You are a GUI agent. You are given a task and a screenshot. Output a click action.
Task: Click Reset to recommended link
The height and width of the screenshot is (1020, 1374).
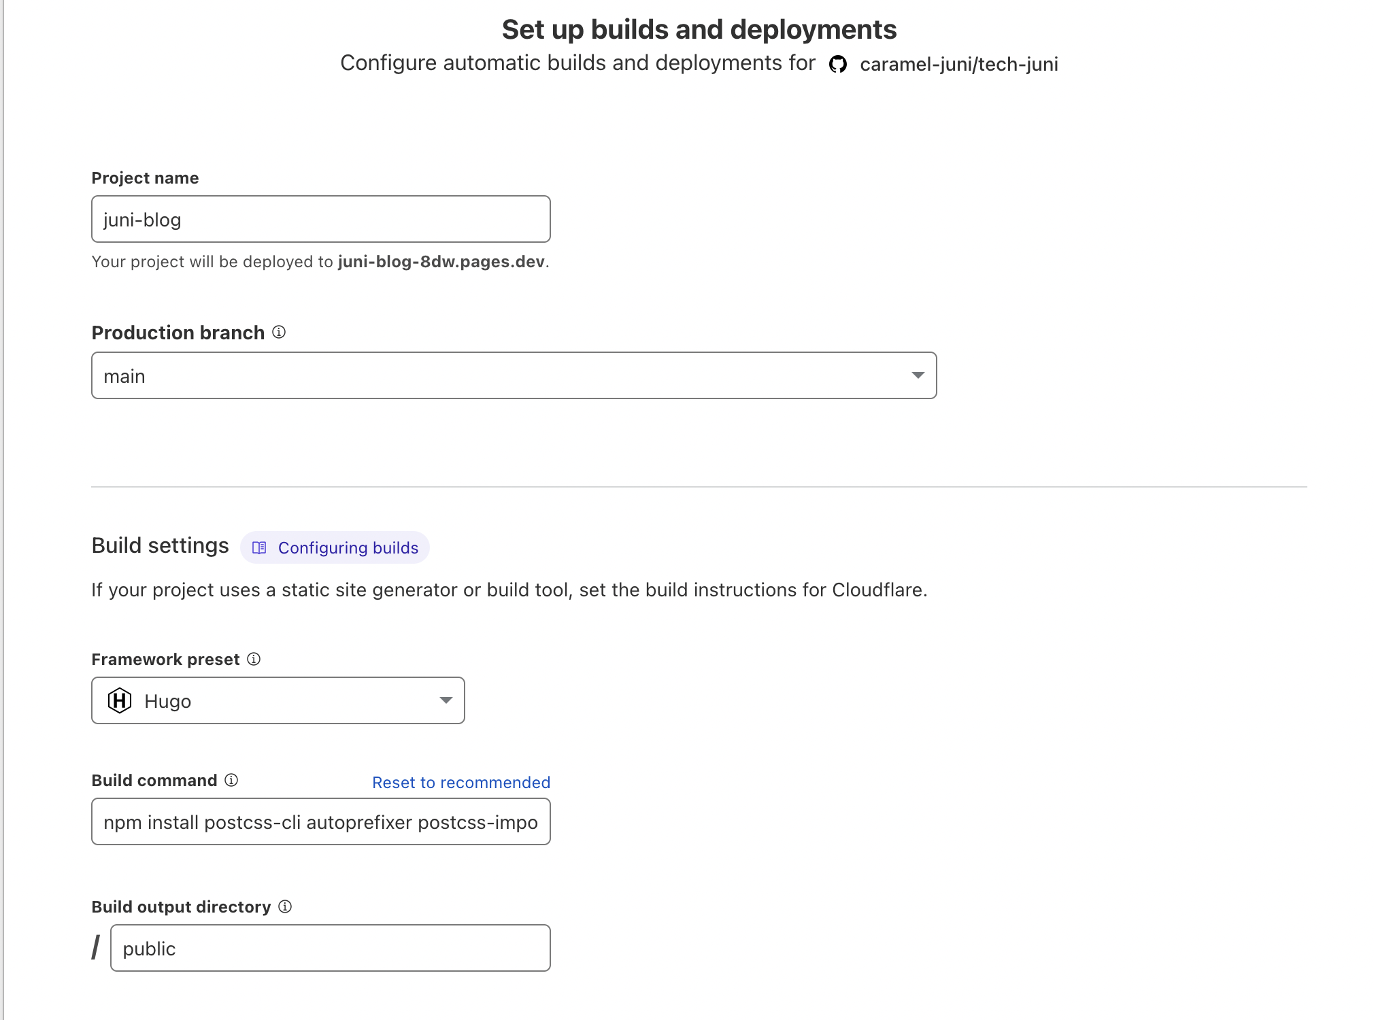pyautogui.click(x=460, y=782)
